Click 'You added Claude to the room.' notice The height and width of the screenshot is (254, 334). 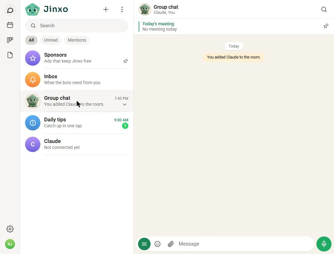tap(234, 57)
